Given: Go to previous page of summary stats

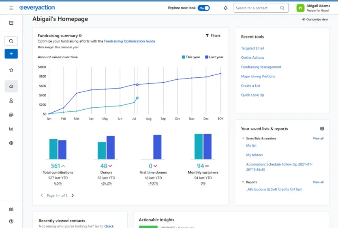Looking at the screenshot, I should (x=42, y=196).
